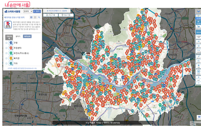
Task: Click the cloud-shaped map tool icon
Action: click(x=198, y=42)
